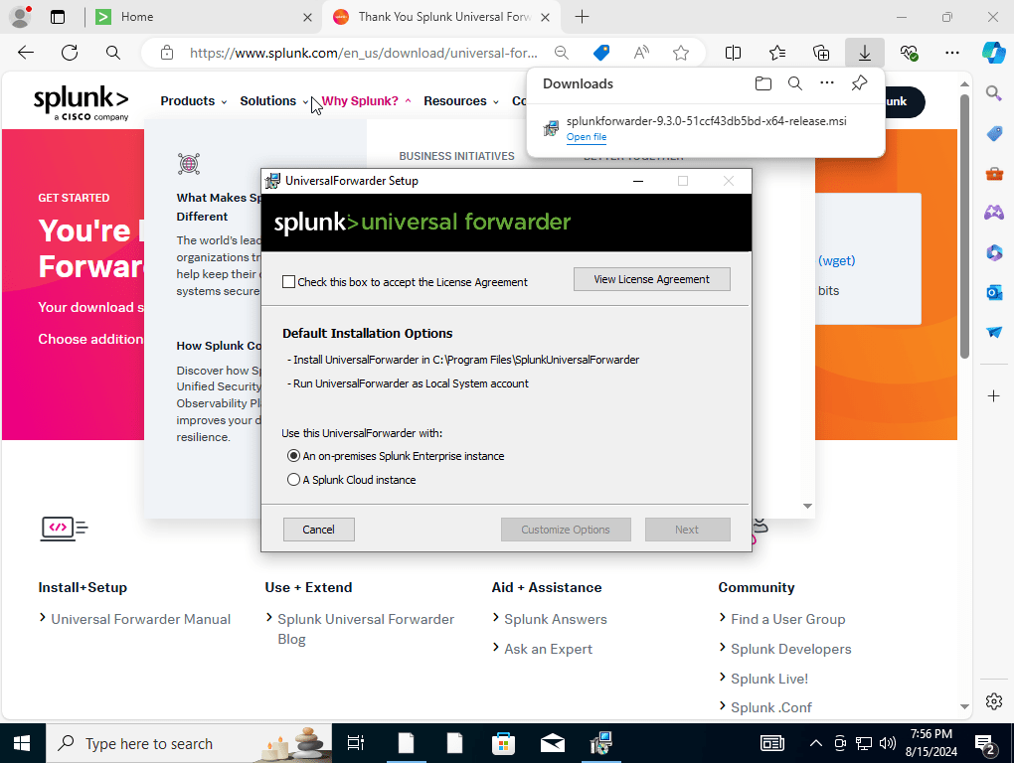Click the msi file icon in Downloads
This screenshot has height=763, width=1014.
tap(551, 128)
